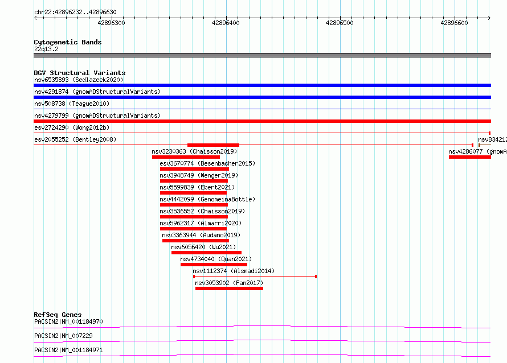Screen dimensions: 507x363
Task: Click the 42896600 ruler position label
Action: 454,23
